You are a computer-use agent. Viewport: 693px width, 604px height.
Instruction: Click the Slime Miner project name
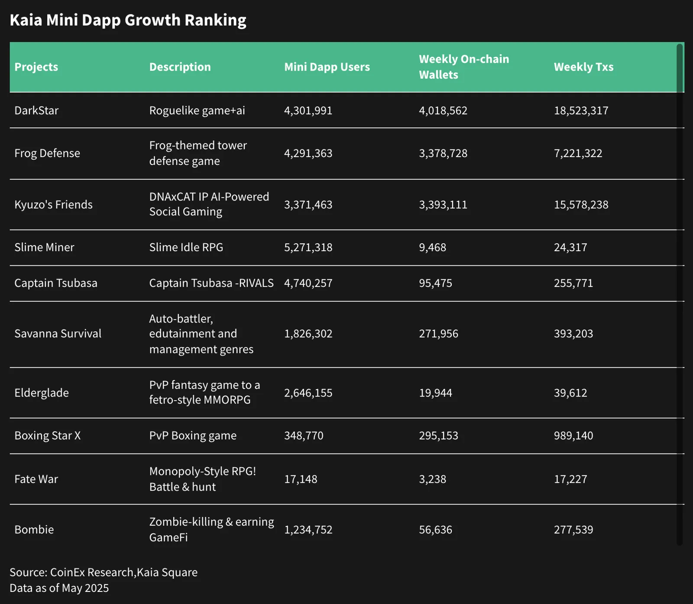click(x=44, y=247)
